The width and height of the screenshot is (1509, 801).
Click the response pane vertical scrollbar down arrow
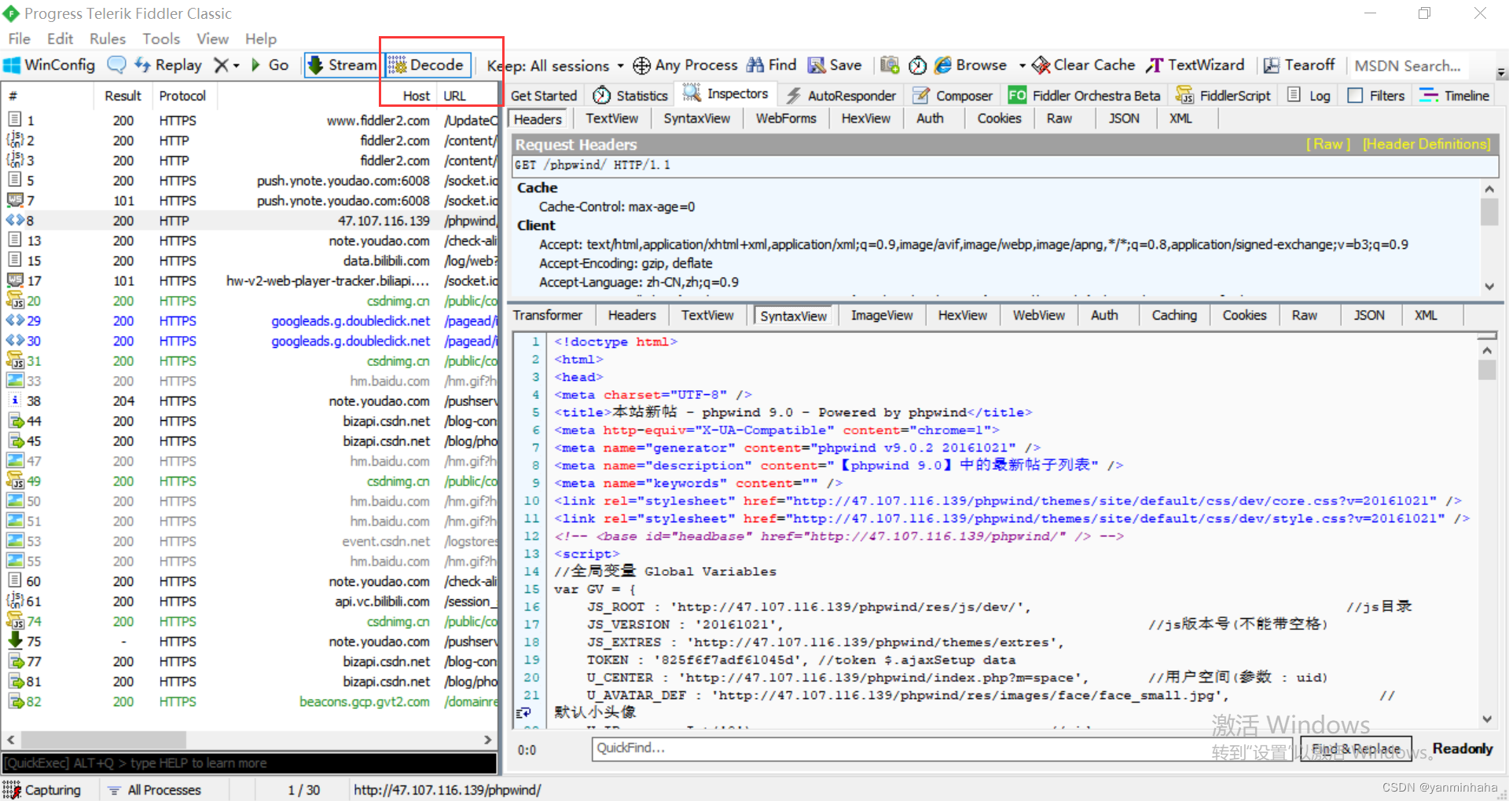1486,719
